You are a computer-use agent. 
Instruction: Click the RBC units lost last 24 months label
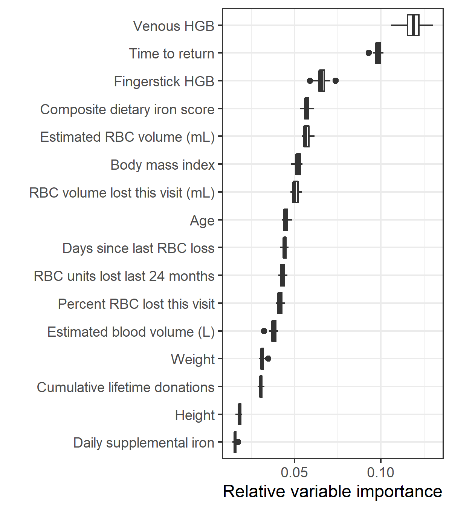[124, 276]
